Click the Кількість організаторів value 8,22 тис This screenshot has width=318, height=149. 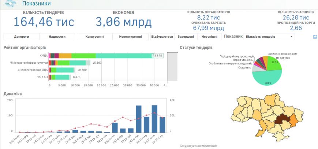[209, 18]
